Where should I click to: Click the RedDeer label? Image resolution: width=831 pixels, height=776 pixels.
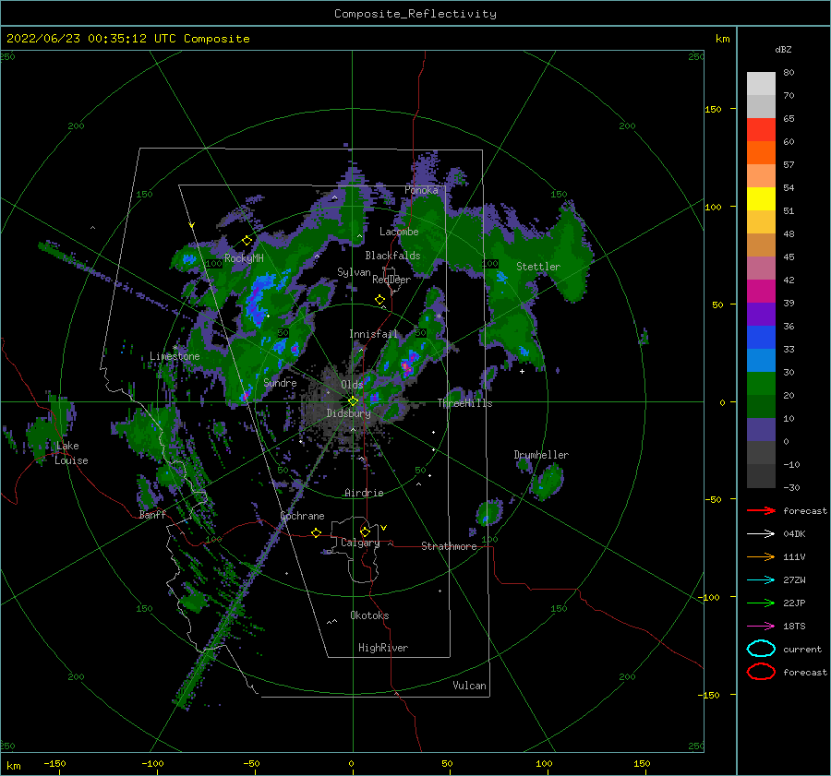391,280
